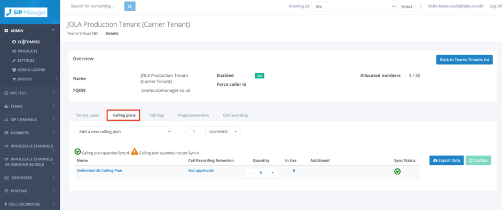The width and height of the screenshot is (502, 210).
Task: Click the green 'Yes' enabled badge
Action: click(x=260, y=76)
